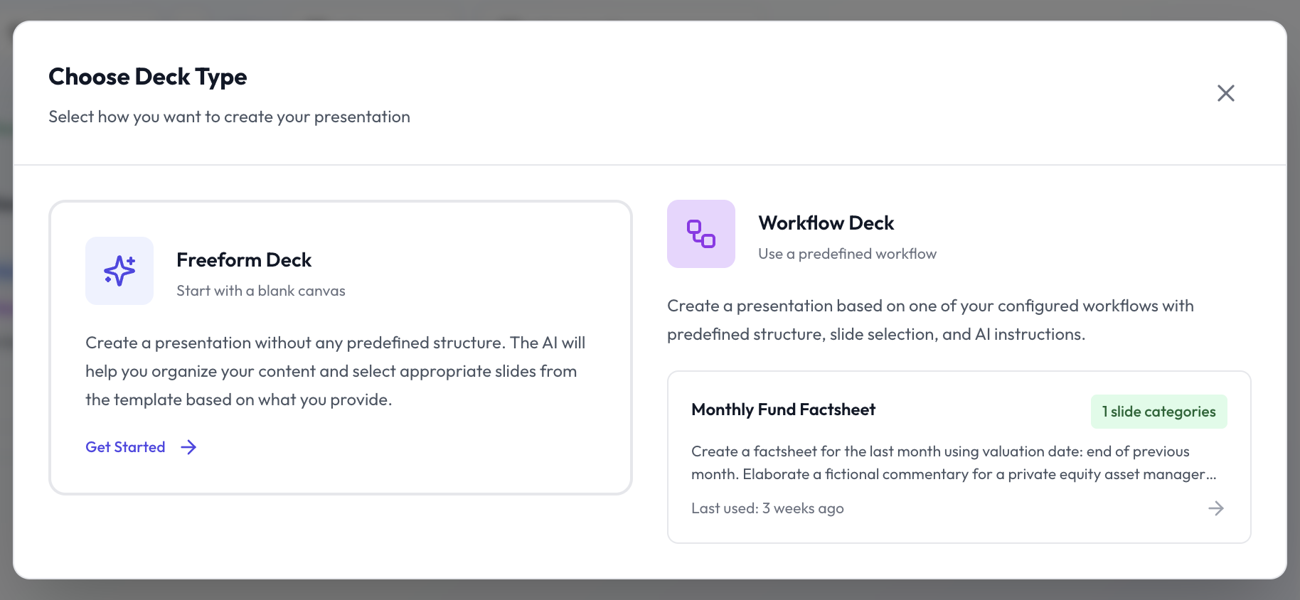Click the Choose Deck Type heading
Screen dimensions: 1300x600
click(x=147, y=77)
